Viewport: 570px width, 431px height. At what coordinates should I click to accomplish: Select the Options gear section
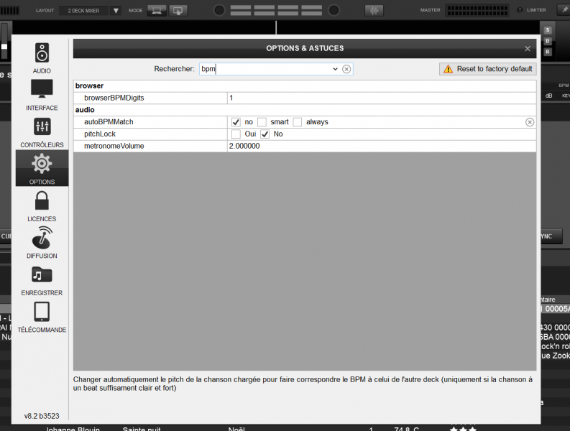click(x=42, y=168)
